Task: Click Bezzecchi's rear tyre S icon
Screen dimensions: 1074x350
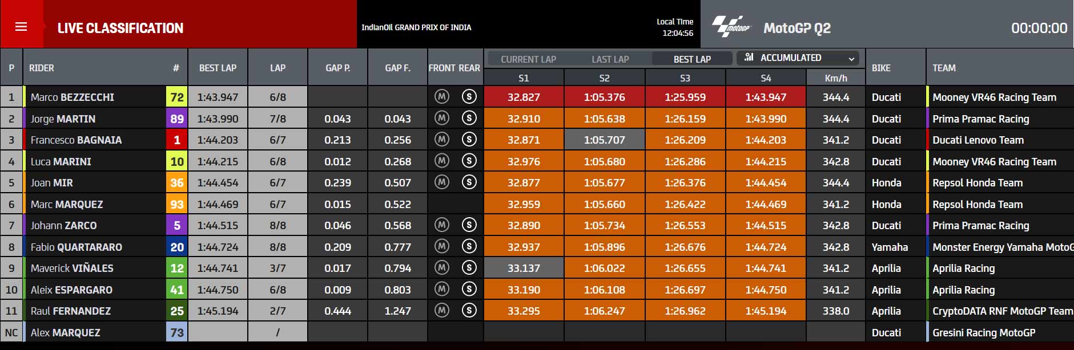Action: point(469,97)
